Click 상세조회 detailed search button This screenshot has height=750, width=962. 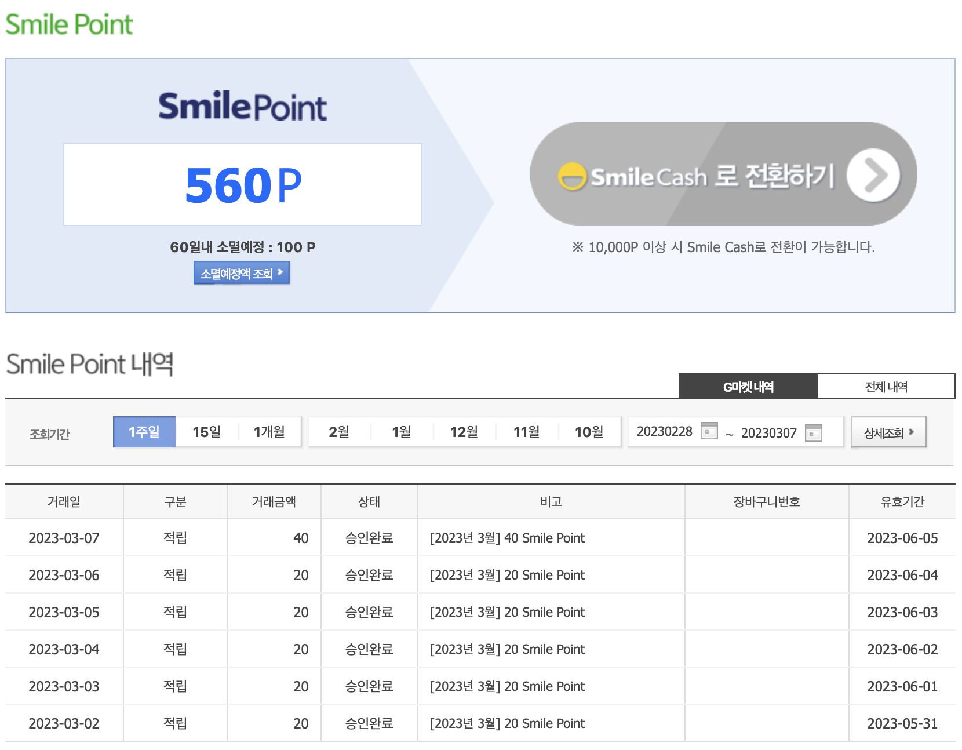click(x=889, y=432)
